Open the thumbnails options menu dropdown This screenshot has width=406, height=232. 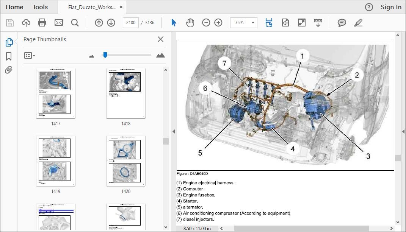coord(30,55)
